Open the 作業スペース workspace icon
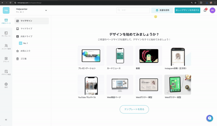 [x=6, y=21]
